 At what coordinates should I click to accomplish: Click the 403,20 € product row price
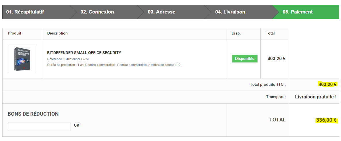tap(276, 58)
